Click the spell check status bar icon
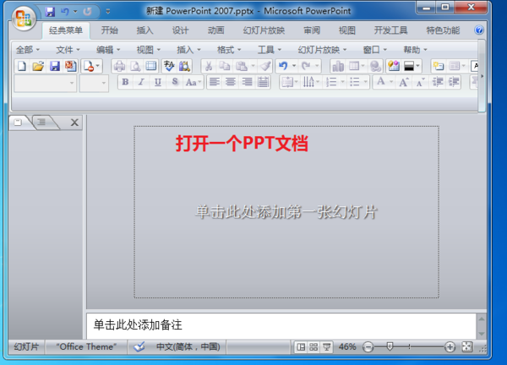 pos(139,347)
